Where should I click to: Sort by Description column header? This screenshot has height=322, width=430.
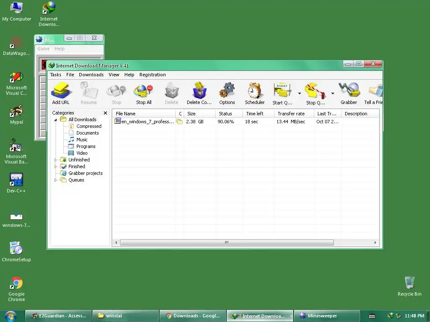(360, 114)
